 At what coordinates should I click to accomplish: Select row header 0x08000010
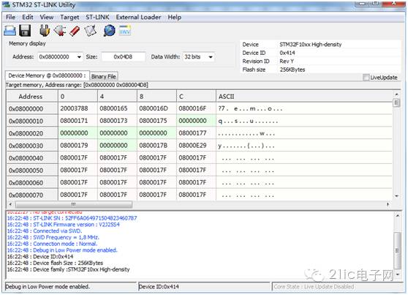coord(32,121)
